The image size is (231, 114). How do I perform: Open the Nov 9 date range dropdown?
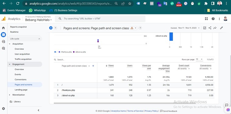(x=189, y=28)
